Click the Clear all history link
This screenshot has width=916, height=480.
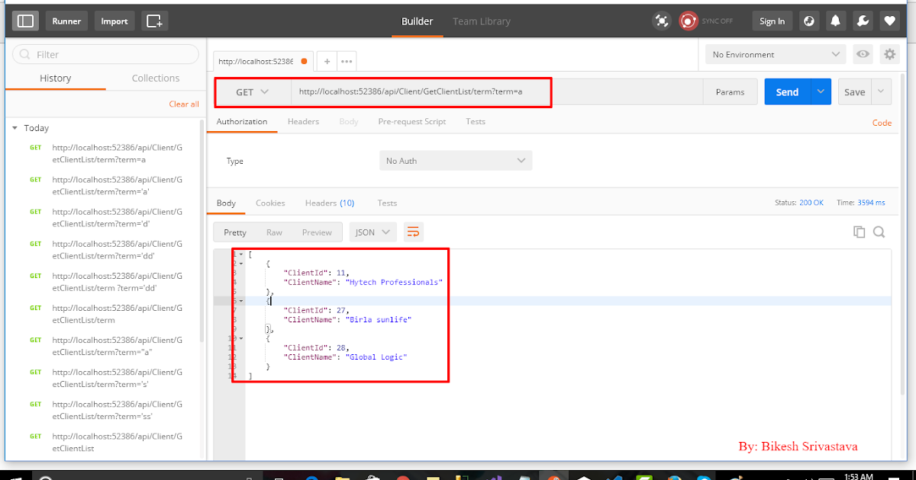pos(184,104)
